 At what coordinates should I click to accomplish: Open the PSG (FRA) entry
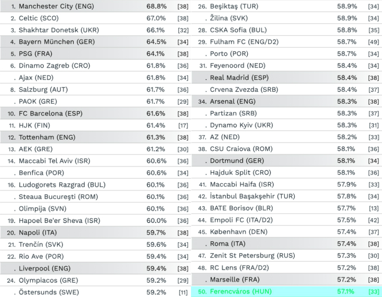point(95,54)
